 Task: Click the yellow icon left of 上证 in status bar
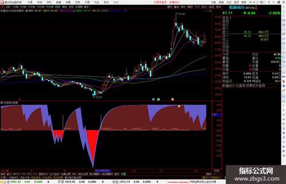pyautogui.click(x=2, y=182)
